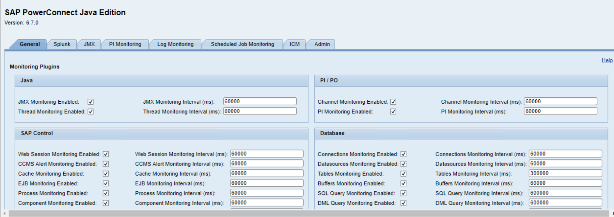Open the Admin tab
This screenshot has height=217, width=614.
322,44
